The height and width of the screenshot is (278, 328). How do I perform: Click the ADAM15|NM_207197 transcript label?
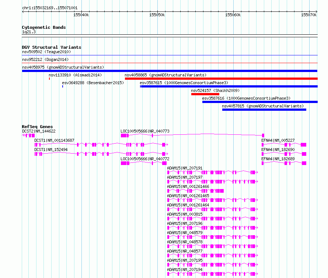click(x=185, y=177)
